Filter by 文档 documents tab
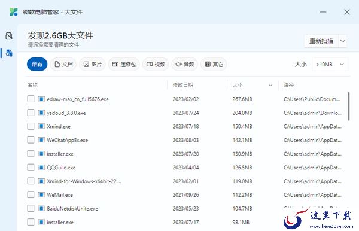The width and height of the screenshot is (359, 231). (x=63, y=64)
